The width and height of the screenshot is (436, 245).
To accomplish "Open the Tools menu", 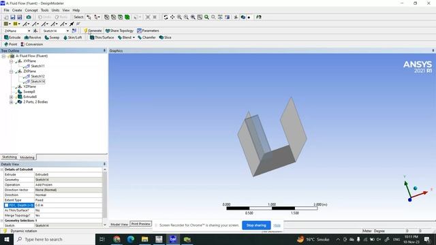I will (45, 10).
